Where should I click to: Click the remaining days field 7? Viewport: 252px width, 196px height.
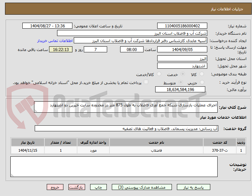[95, 49]
